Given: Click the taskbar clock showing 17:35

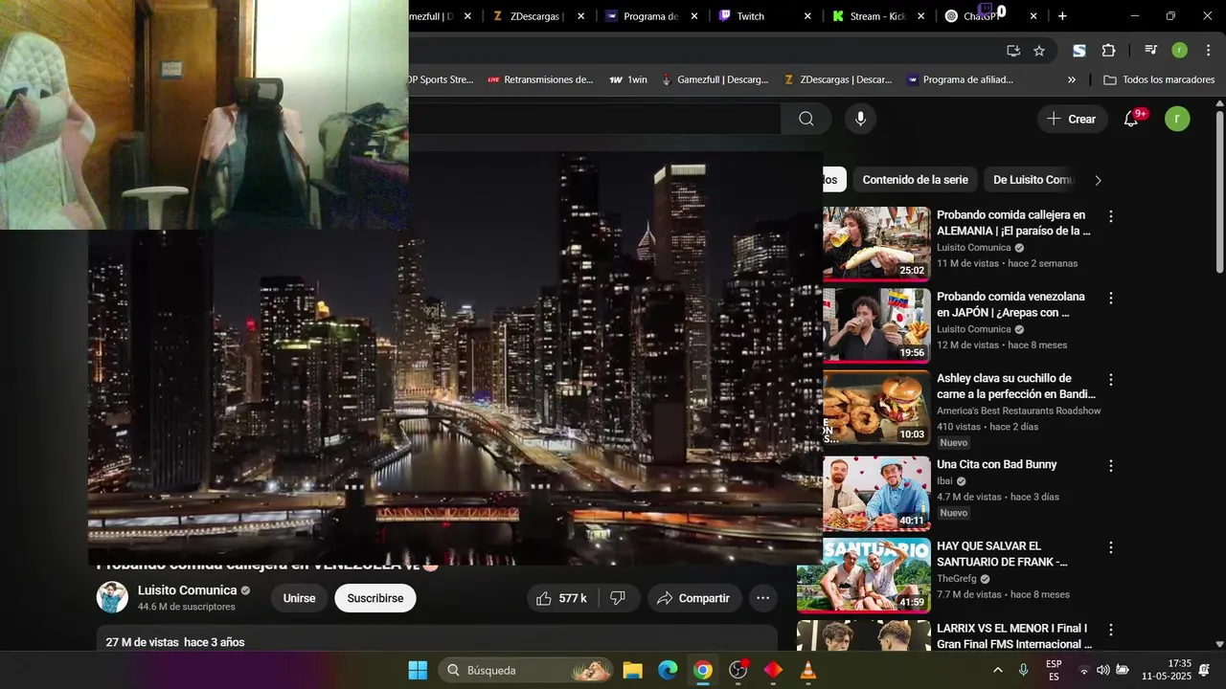Looking at the screenshot, I should point(1166,670).
